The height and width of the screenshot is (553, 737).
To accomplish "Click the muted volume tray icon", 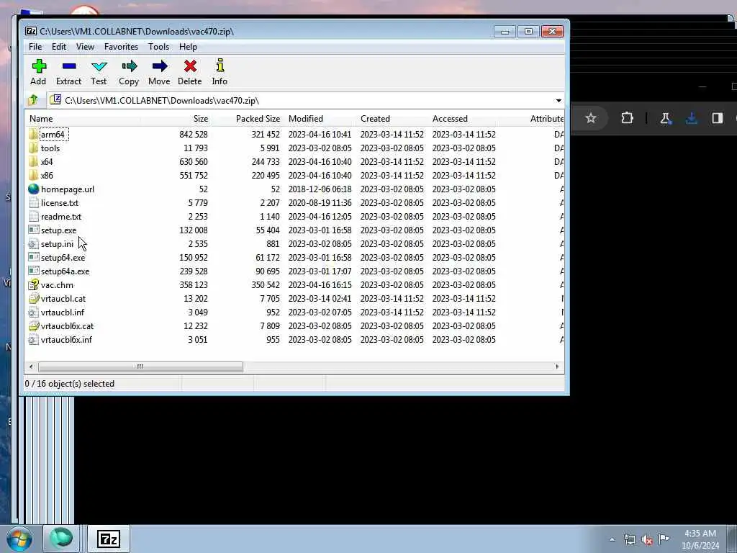I will 647,540.
